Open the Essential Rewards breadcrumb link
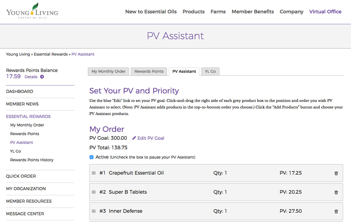This screenshot has width=351, height=222. pyautogui.click(x=51, y=54)
